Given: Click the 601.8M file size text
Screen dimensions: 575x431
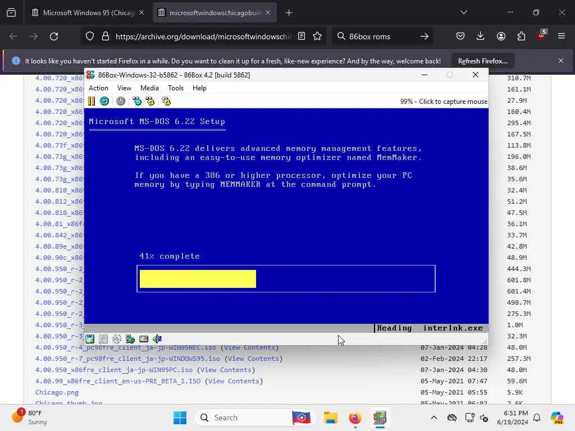Looking at the screenshot, I should point(519,280).
